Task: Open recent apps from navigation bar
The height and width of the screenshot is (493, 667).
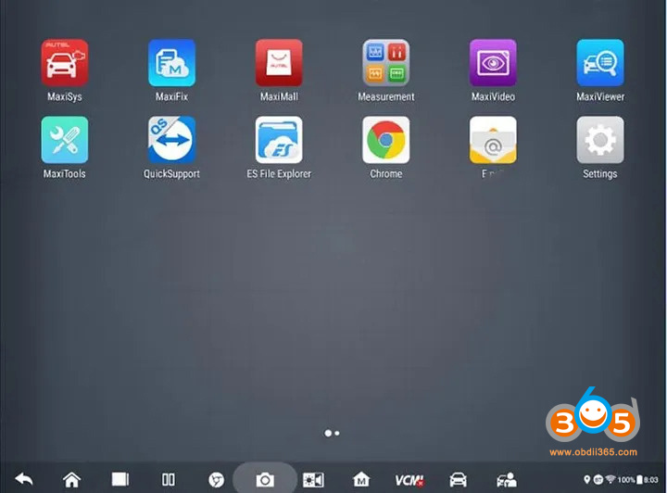Action: (120, 479)
